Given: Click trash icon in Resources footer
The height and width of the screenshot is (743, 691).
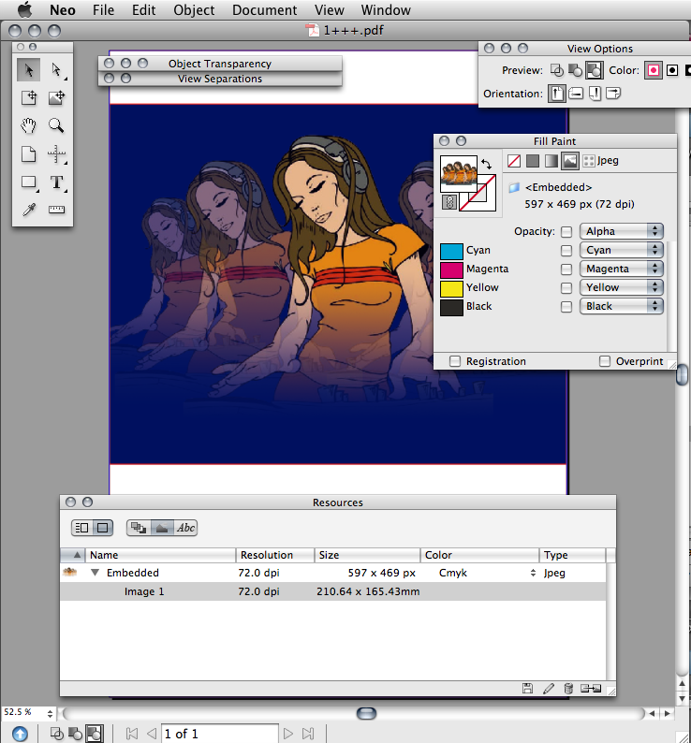Looking at the screenshot, I should [568, 689].
